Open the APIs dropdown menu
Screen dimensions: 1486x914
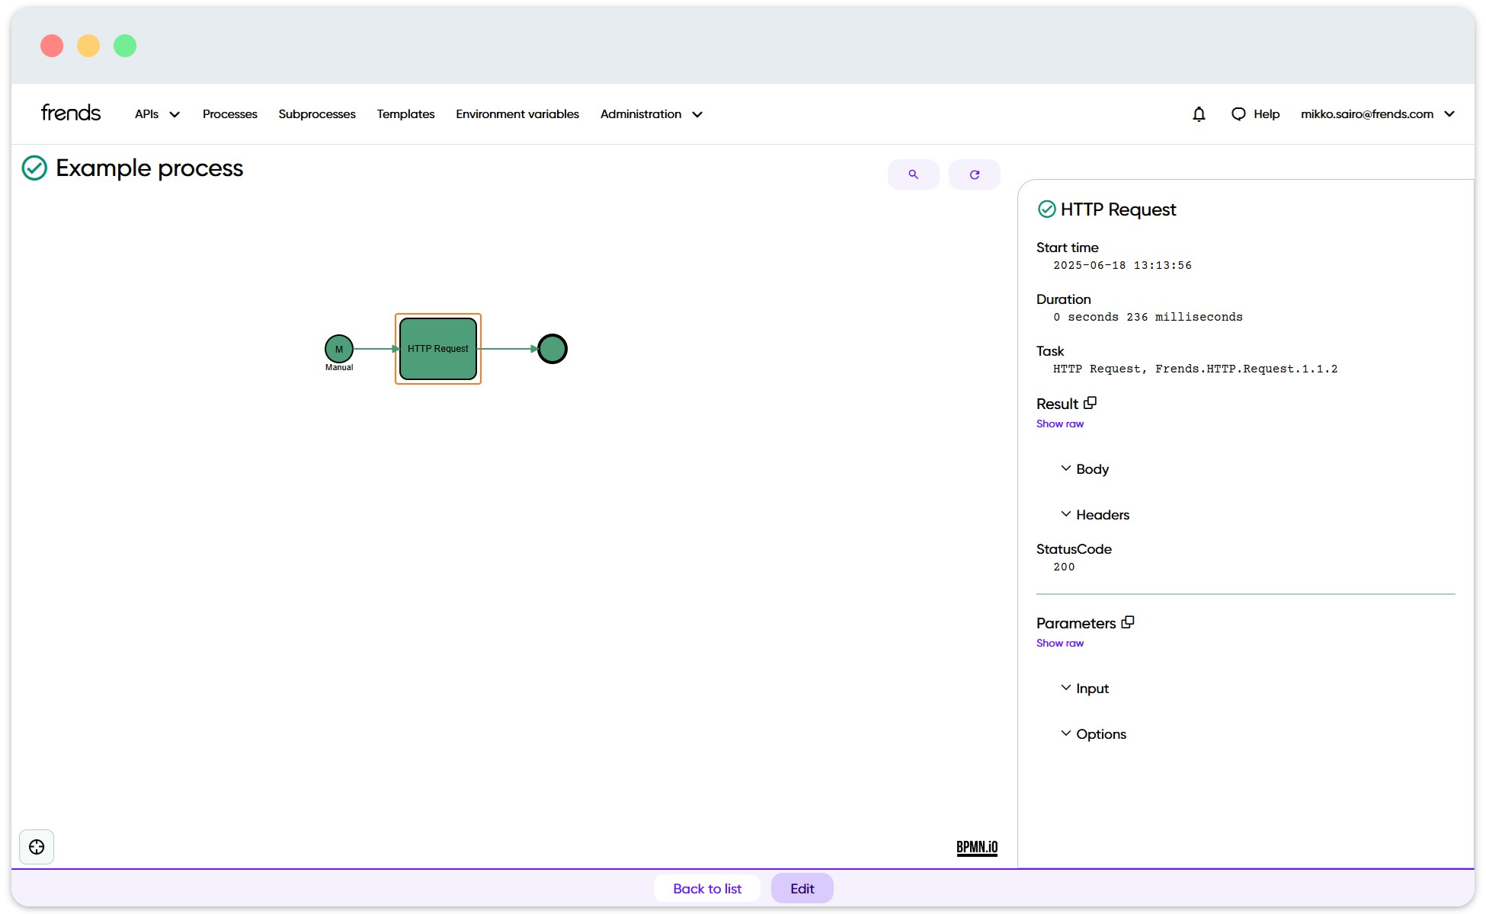pyautogui.click(x=156, y=113)
